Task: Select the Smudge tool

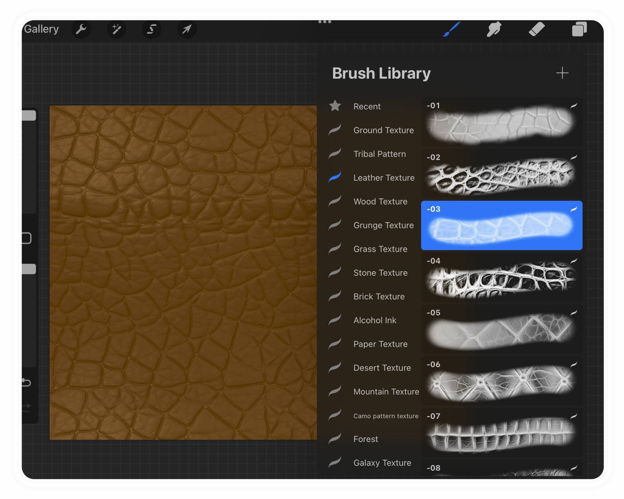Action: [x=494, y=29]
